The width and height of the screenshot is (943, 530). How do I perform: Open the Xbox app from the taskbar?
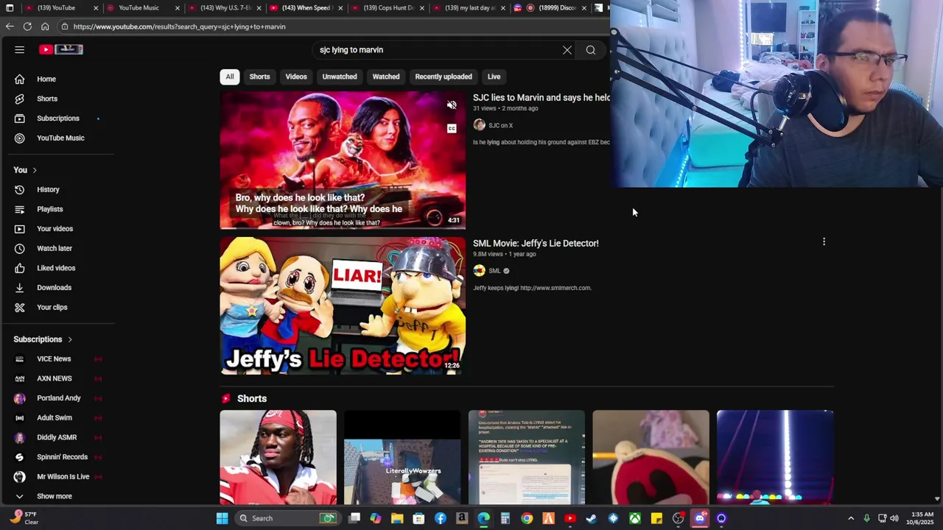pyautogui.click(x=634, y=518)
